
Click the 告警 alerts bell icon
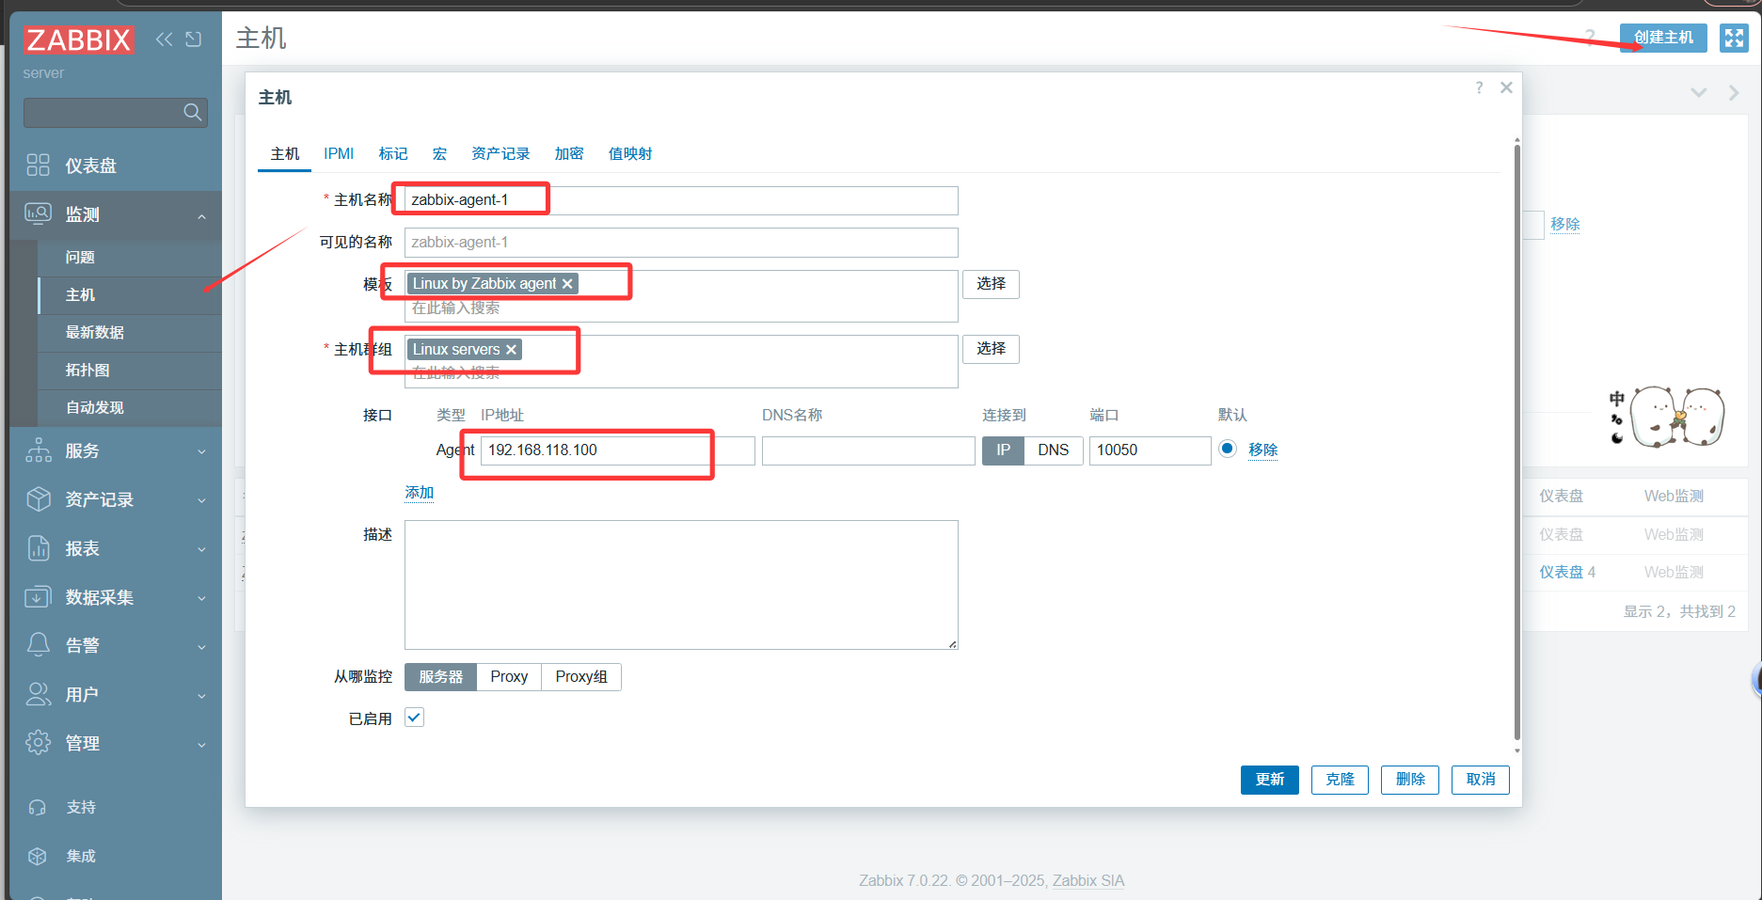point(39,645)
